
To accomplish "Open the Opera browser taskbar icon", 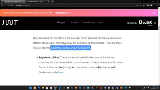I will pyautogui.click(x=100, y=88).
